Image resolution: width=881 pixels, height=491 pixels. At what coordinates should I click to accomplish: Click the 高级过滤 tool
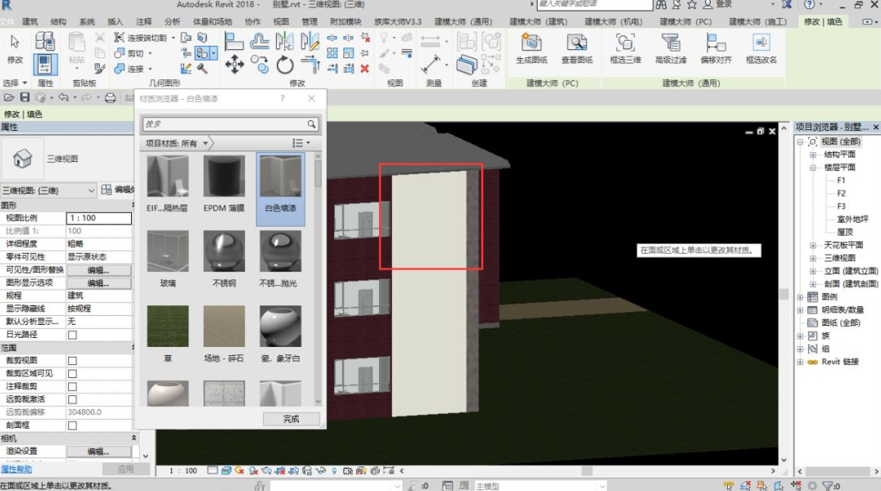tap(671, 49)
